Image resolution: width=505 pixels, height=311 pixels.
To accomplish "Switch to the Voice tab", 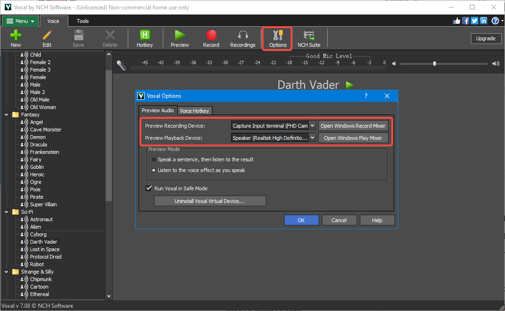I will (53, 21).
